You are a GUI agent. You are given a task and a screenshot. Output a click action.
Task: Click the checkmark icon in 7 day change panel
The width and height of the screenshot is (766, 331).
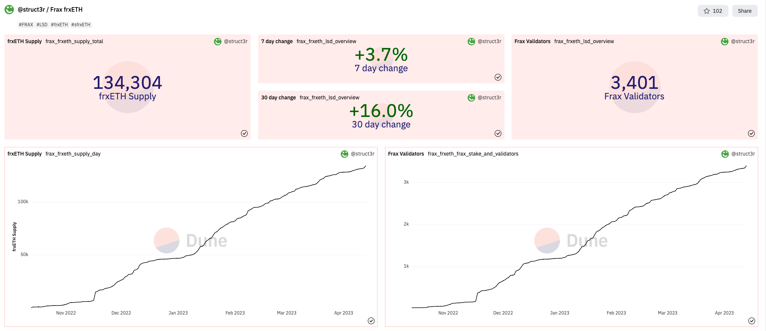click(498, 77)
